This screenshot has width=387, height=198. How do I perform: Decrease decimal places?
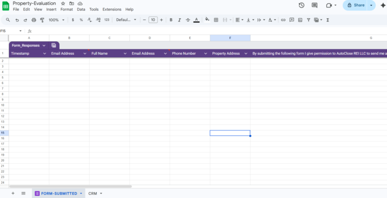(x=90, y=20)
